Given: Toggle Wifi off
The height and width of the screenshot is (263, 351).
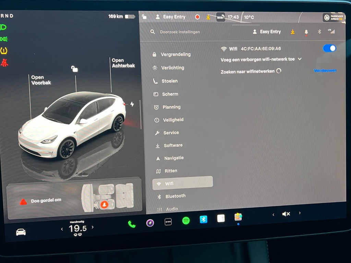Looking at the screenshot, I should tap(329, 48).
